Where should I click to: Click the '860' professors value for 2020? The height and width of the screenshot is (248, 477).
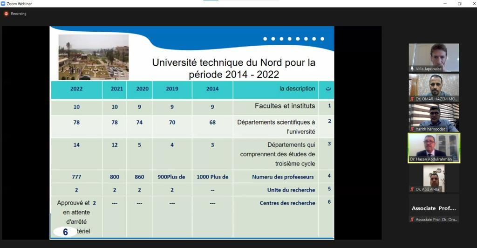(139, 177)
